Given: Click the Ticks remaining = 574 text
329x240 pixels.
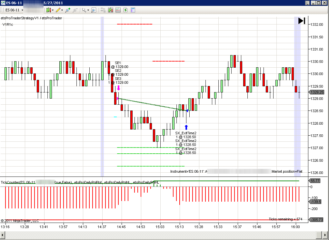Looking at the screenshot, I should [x=285, y=219].
